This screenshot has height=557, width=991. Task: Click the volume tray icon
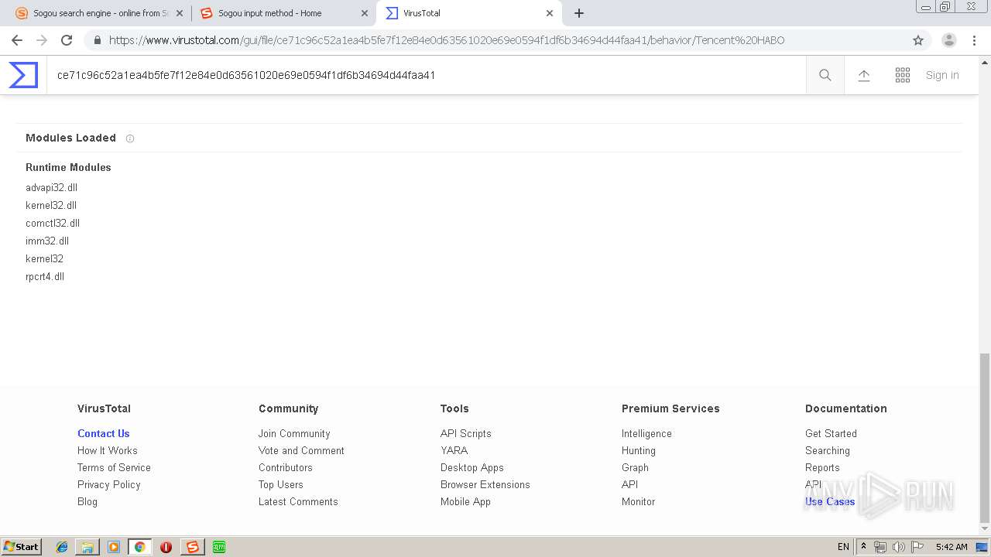898,547
